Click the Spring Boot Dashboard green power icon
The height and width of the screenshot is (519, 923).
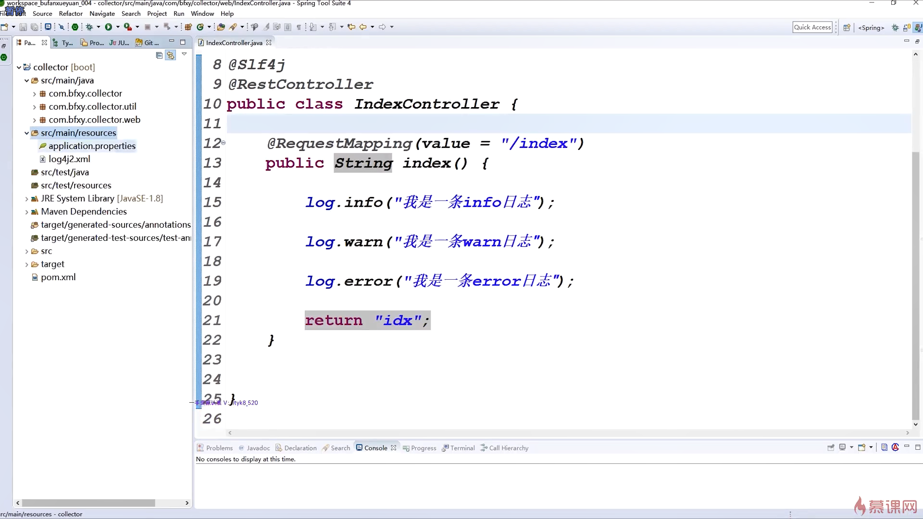click(75, 27)
